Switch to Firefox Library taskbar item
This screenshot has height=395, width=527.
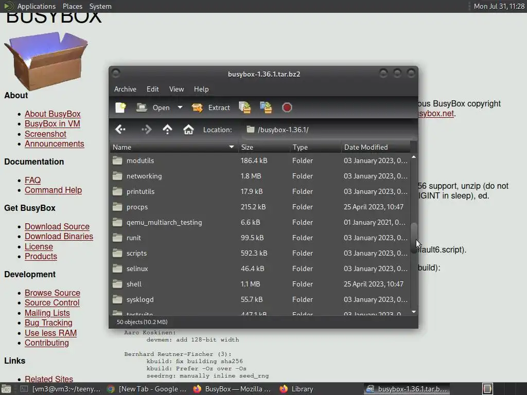point(296,389)
